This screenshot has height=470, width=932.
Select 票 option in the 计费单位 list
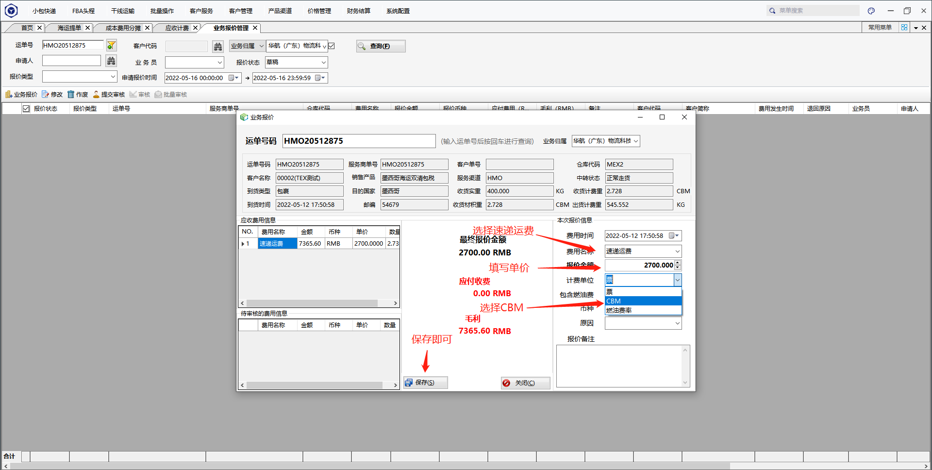(643, 292)
